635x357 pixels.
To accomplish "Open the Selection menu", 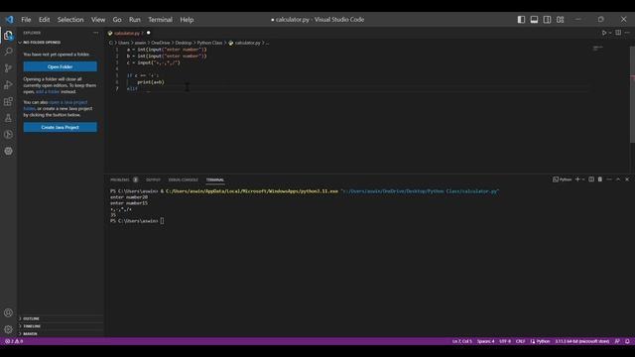I will [x=70, y=20].
